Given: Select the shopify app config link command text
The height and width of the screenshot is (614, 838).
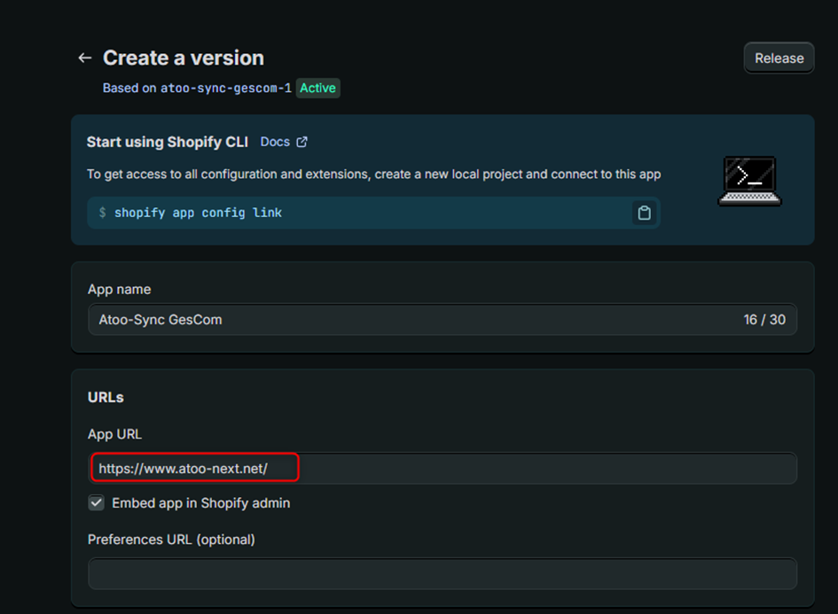Looking at the screenshot, I should [198, 213].
